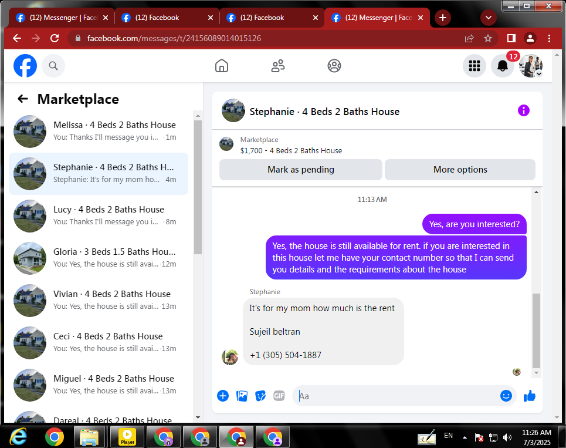Click the message input field Aa
The image size is (566, 448).
[x=395, y=396]
